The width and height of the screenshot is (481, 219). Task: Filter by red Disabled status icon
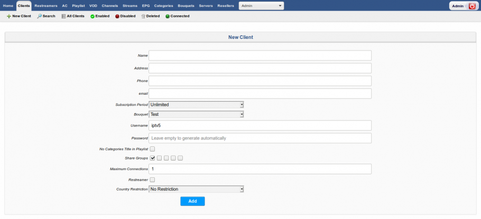[x=117, y=16]
